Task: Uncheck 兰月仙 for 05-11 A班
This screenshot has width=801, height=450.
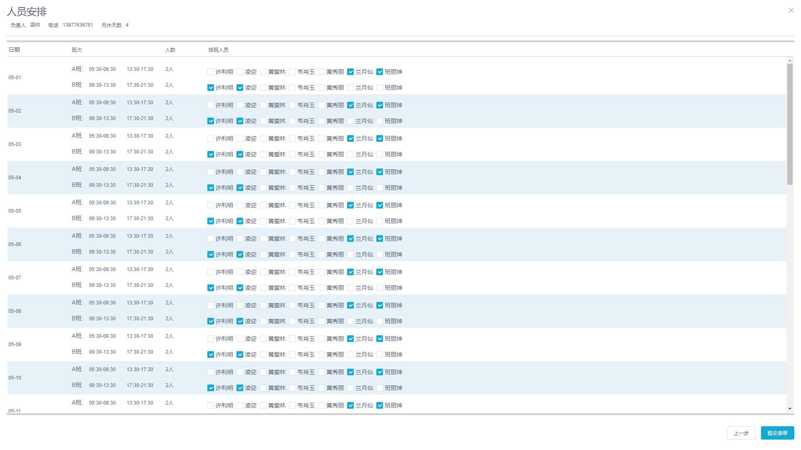Action: click(x=350, y=405)
